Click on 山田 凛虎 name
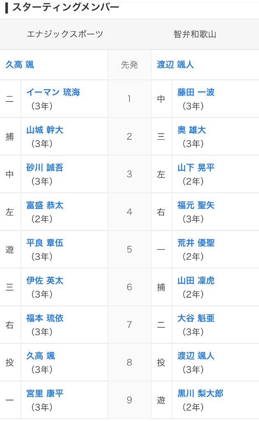This screenshot has width=259, height=421. [196, 280]
